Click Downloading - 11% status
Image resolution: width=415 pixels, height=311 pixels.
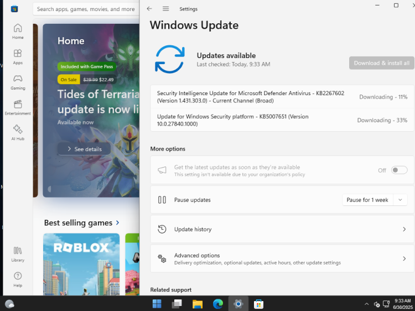(383, 97)
